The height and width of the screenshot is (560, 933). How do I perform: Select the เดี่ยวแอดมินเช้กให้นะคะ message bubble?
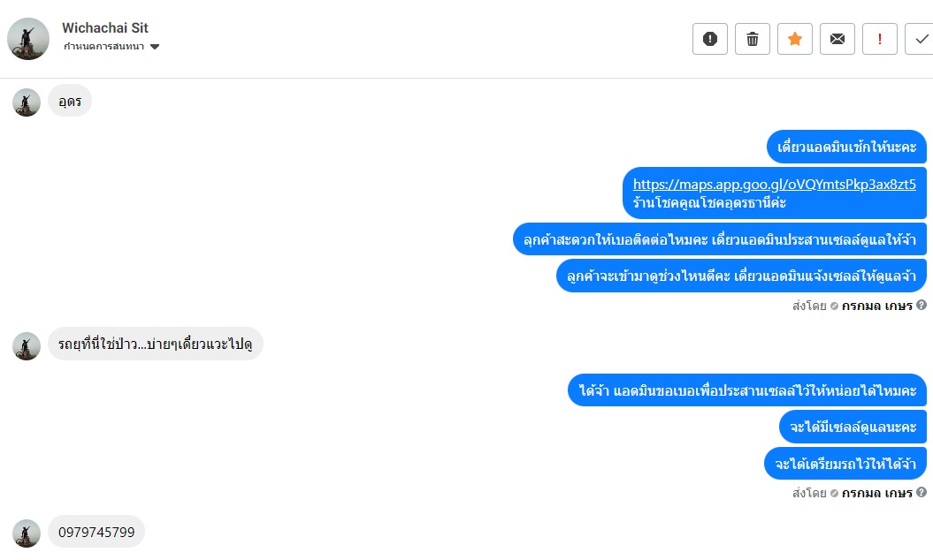click(x=846, y=146)
